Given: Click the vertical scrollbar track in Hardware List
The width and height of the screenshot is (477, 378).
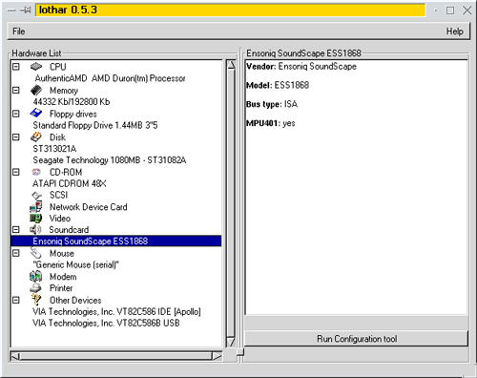Looking at the screenshot, I should pos(231,203).
